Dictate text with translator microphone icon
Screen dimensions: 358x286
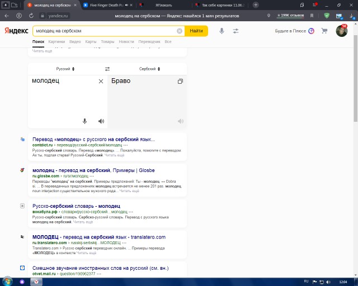tap(84, 121)
